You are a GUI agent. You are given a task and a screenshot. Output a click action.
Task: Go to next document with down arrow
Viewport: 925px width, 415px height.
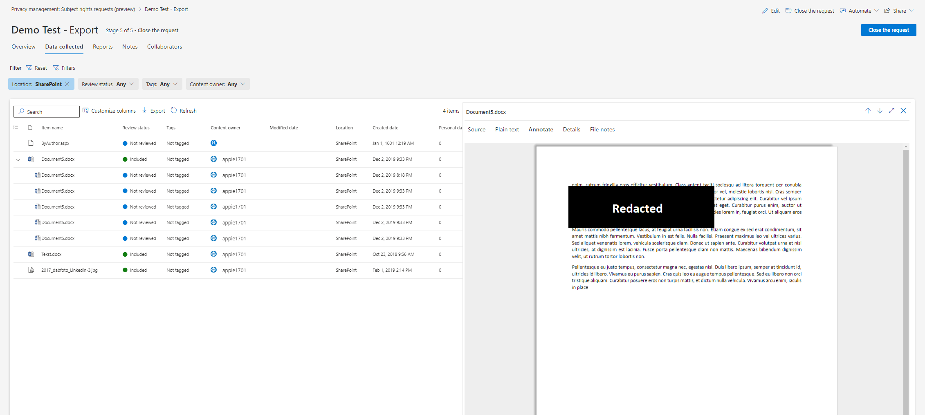[x=880, y=111]
